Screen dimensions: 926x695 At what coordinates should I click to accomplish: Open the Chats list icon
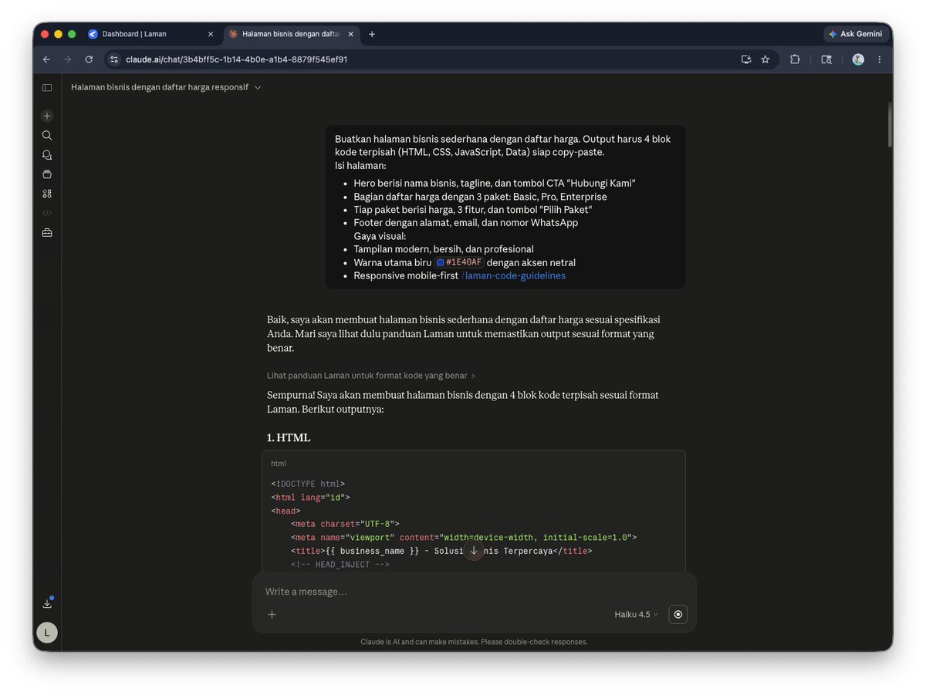click(x=47, y=154)
